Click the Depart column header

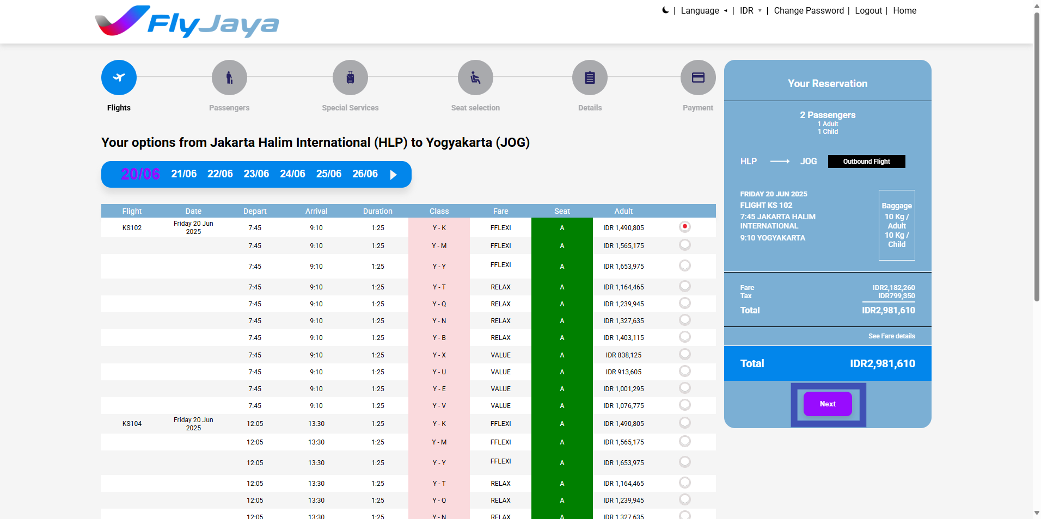point(255,211)
